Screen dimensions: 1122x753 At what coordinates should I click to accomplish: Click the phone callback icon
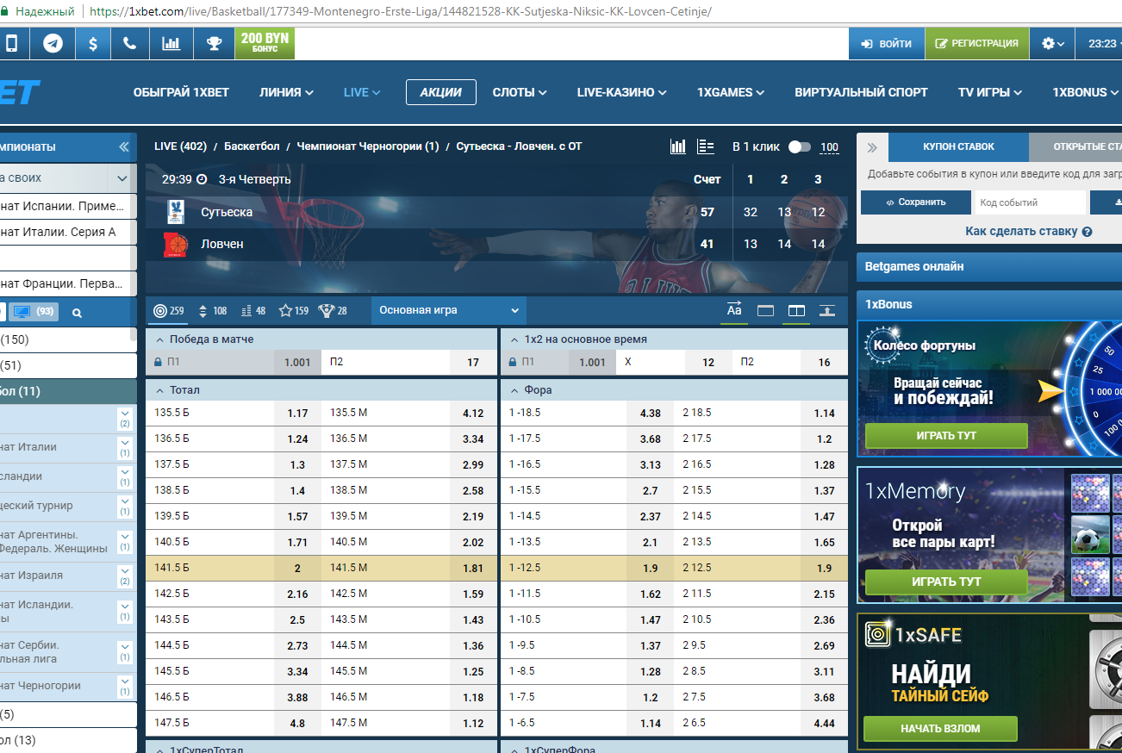tap(130, 43)
